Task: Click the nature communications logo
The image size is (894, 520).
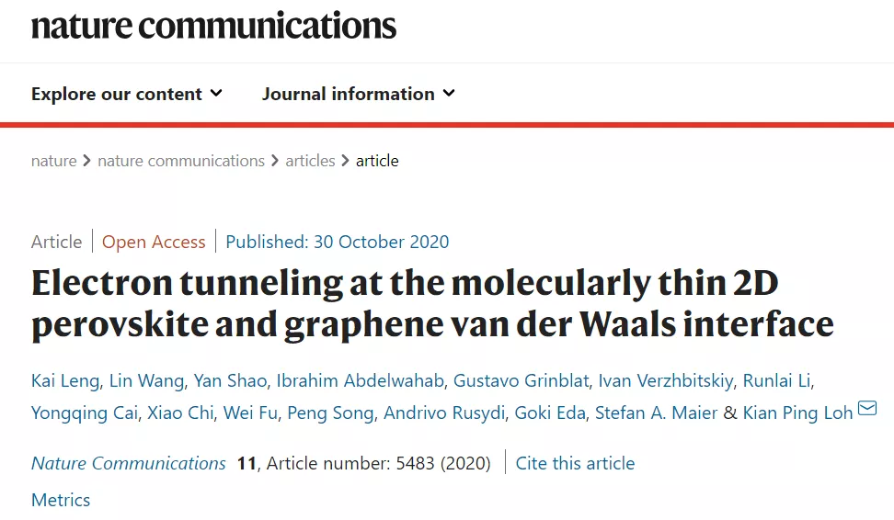Action: 213,26
